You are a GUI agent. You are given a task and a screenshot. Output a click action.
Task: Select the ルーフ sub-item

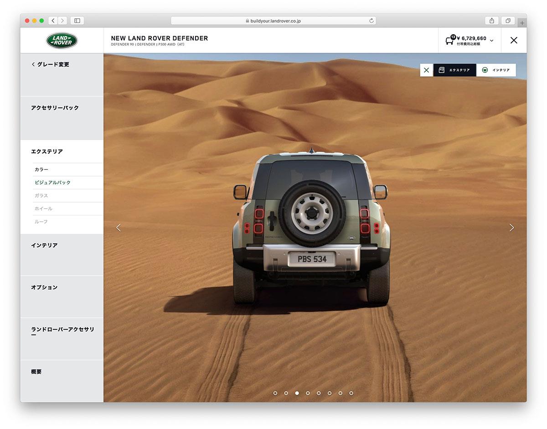68,221
